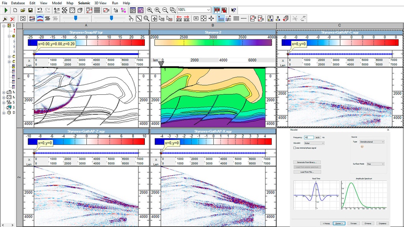Expand first tree node in left panel
This screenshot has width=404, height=227.
coord(4,26)
